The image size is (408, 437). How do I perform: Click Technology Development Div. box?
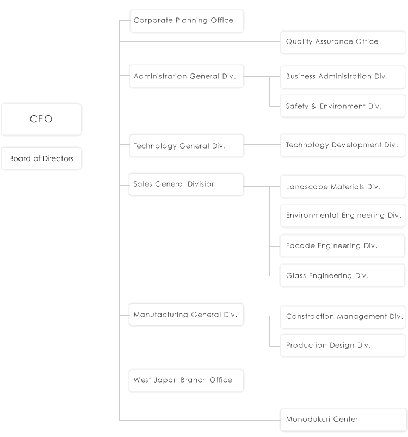click(x=343, y=145)
